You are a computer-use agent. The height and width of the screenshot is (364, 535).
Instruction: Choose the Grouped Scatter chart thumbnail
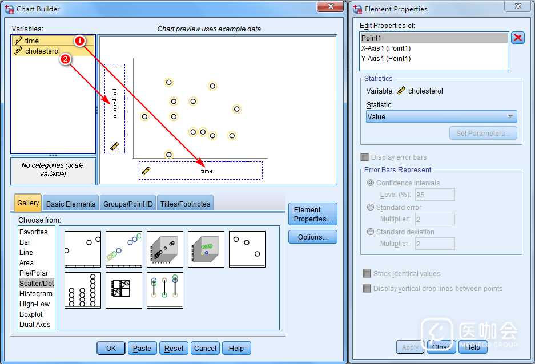[124, 249]
